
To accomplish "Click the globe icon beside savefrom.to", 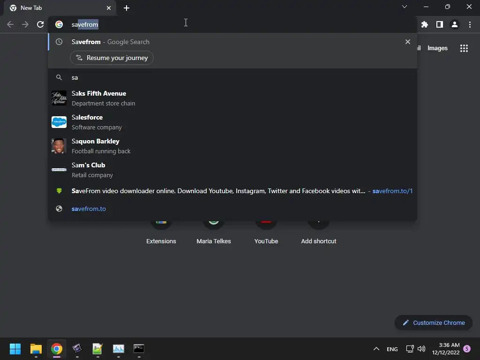I will 59,209.
